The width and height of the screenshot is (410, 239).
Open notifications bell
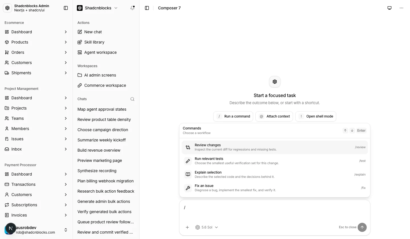[132, 8]
